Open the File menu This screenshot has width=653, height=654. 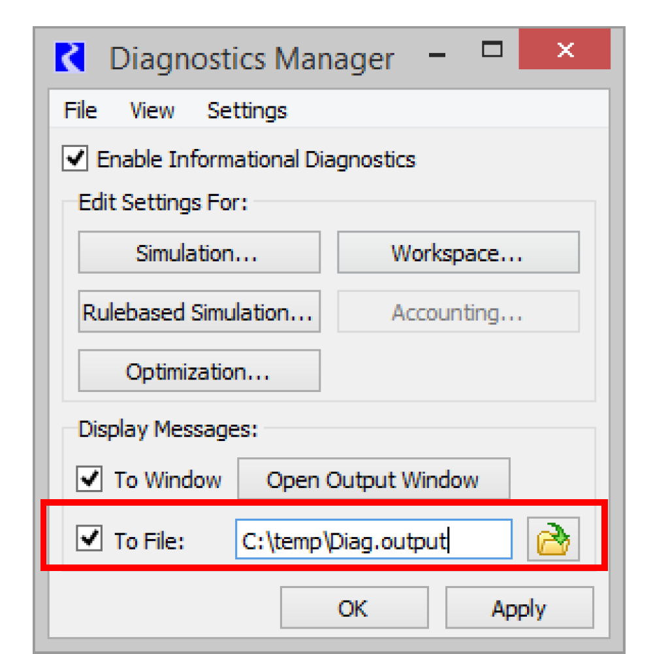click(80, 110)
